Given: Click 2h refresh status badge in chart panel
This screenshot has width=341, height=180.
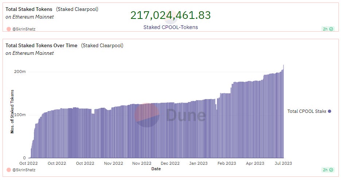Looking at the screenshot, I should pos(328,170).
